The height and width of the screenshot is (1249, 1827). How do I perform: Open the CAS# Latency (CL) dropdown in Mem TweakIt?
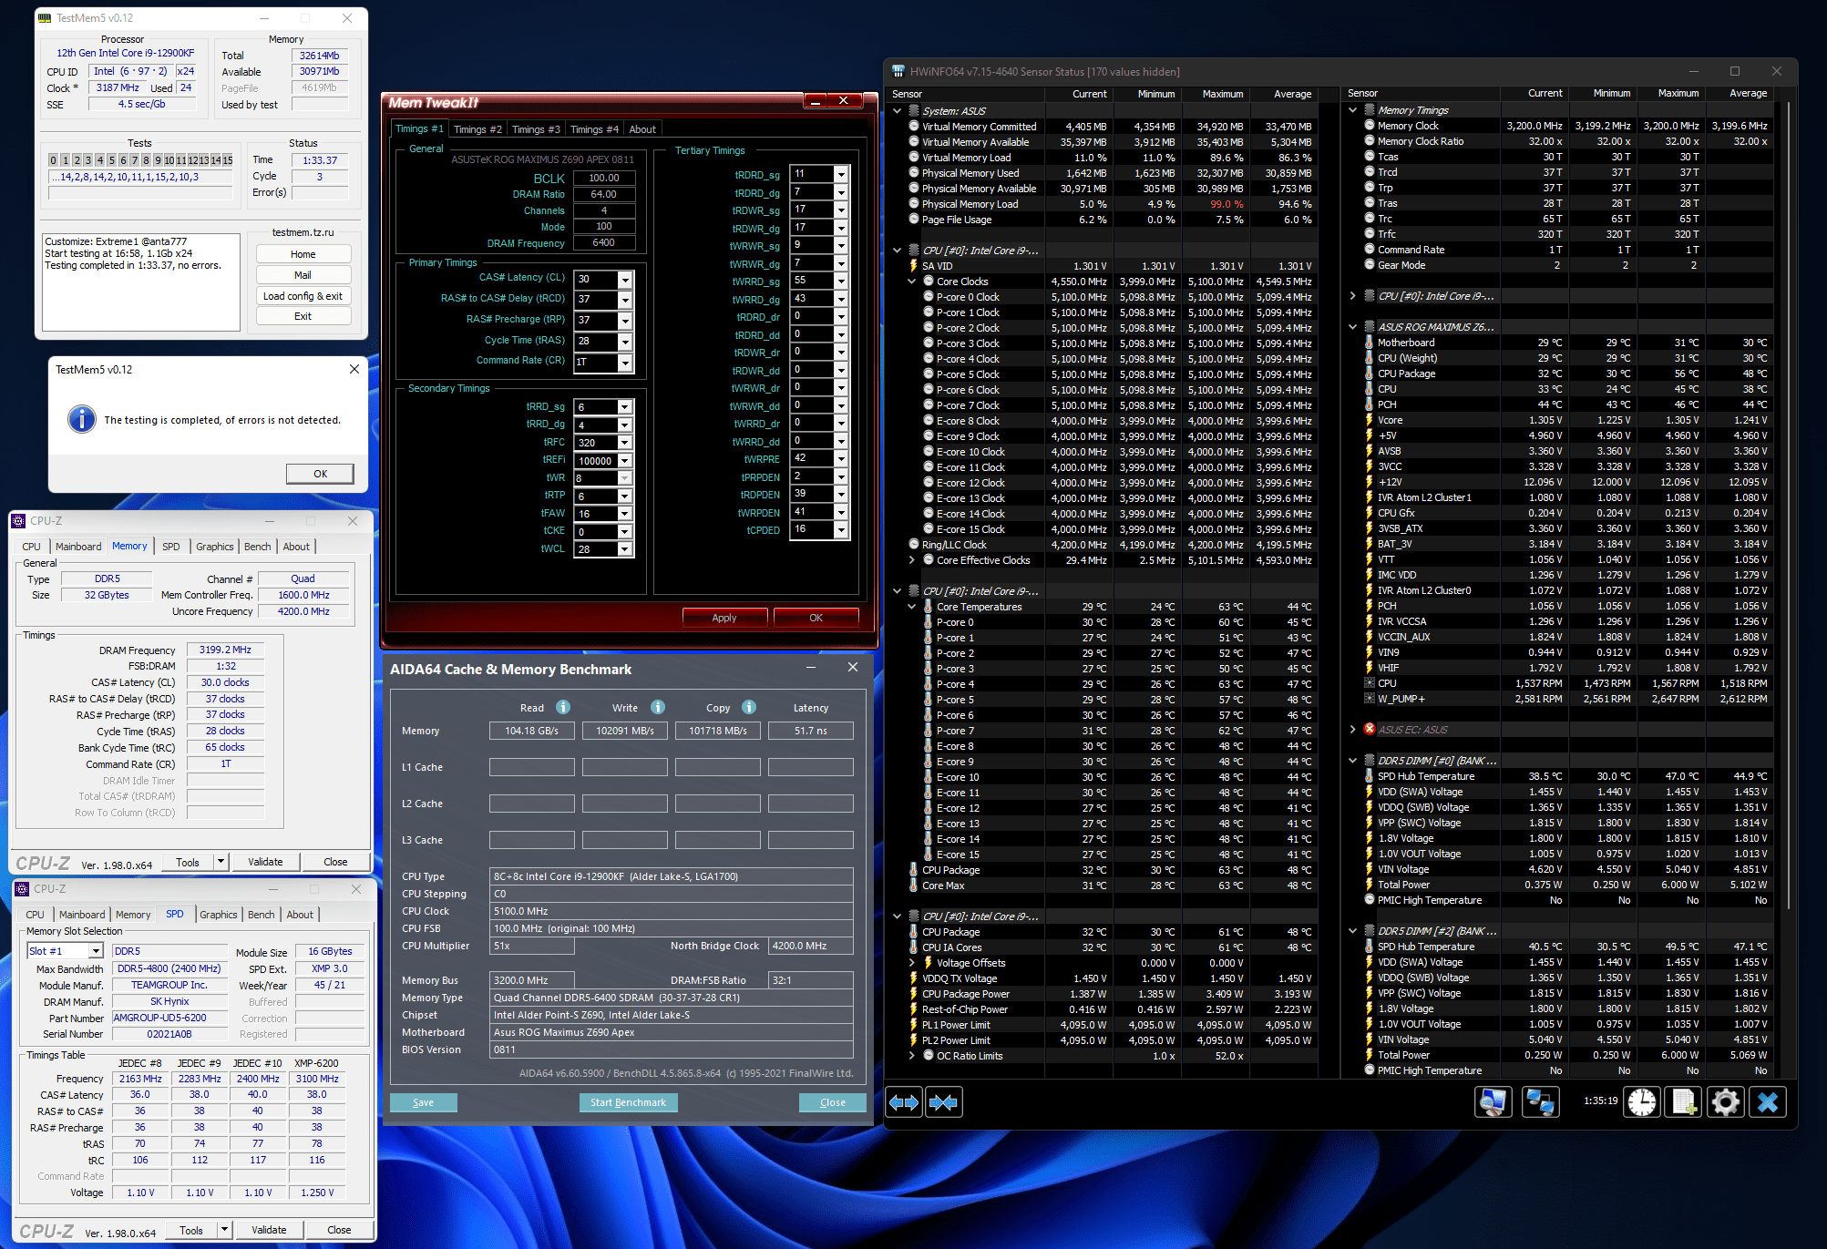point(625,280)
